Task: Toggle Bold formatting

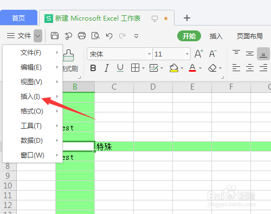Action: 93,68
